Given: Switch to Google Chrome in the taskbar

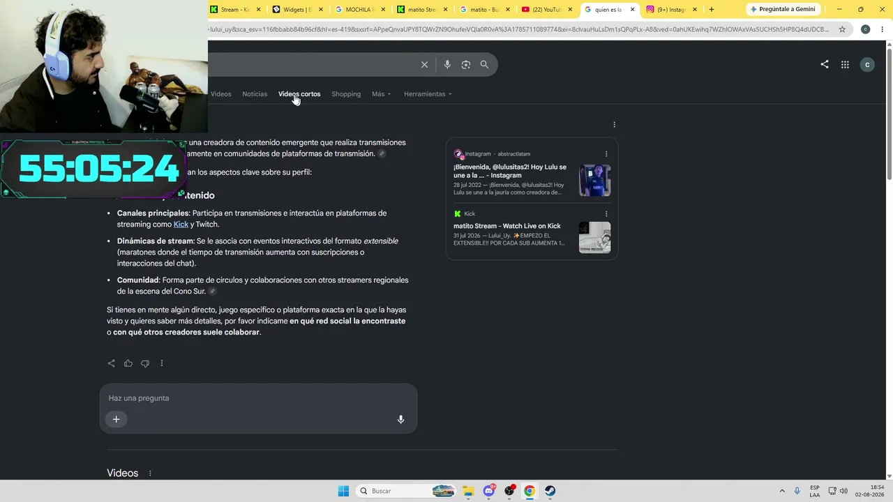Looking at the screenshot, I should (x=530, y=491).
